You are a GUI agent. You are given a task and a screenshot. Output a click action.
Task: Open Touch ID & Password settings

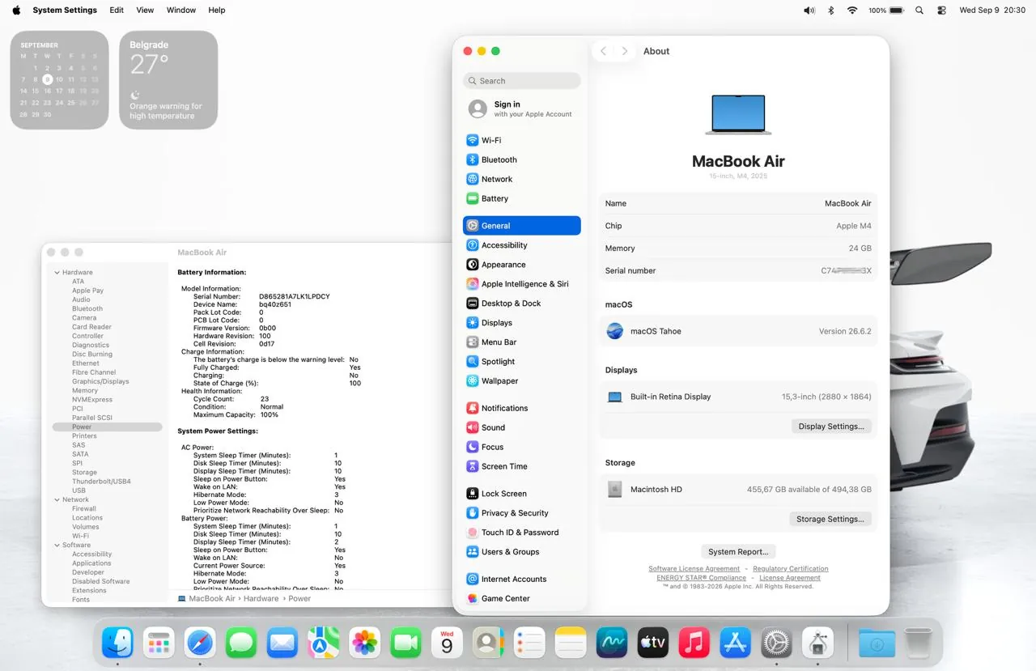(x=521, y=533)
